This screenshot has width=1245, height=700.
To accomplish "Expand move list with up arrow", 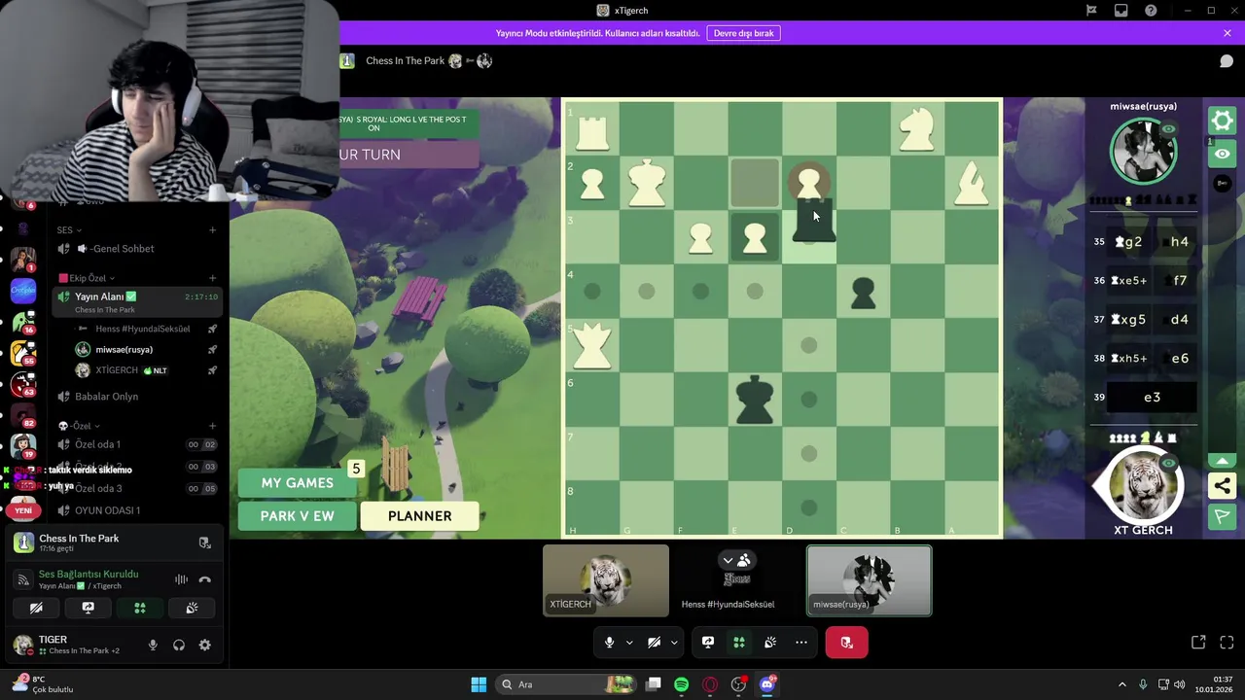I will [x=1222, y=460].
